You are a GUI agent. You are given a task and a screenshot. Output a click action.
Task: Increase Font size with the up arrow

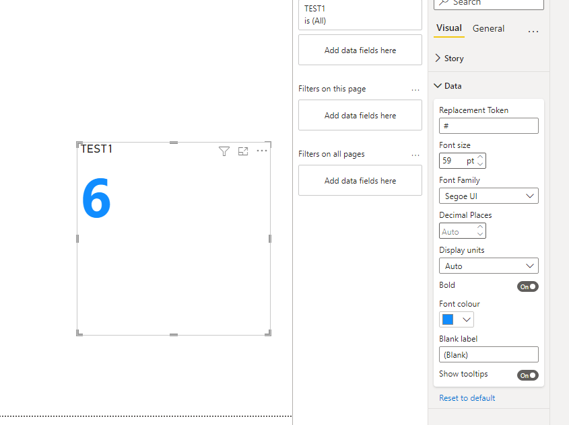(480, 157)
